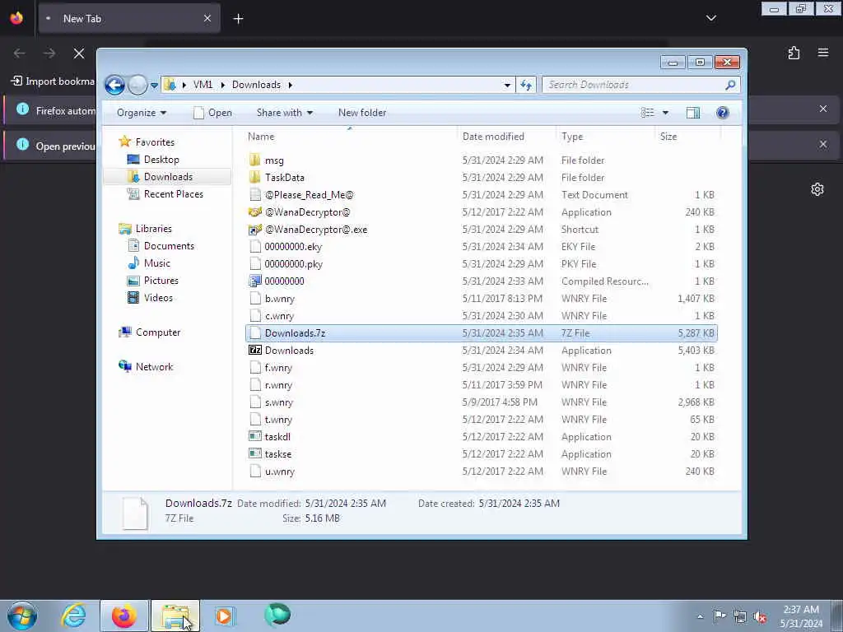
Task: Open the Documents library
Action: pos(161,246)
